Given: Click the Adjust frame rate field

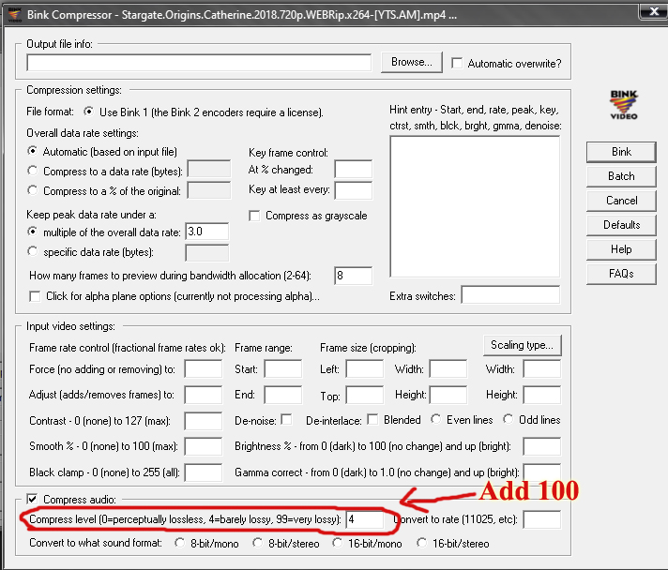Looking at the screenshot, I should 204,395.
